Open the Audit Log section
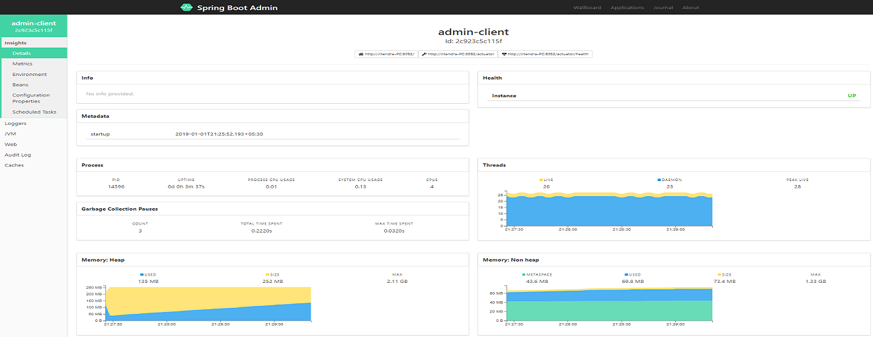Screen dimensions: 873x337 (18, 155)
